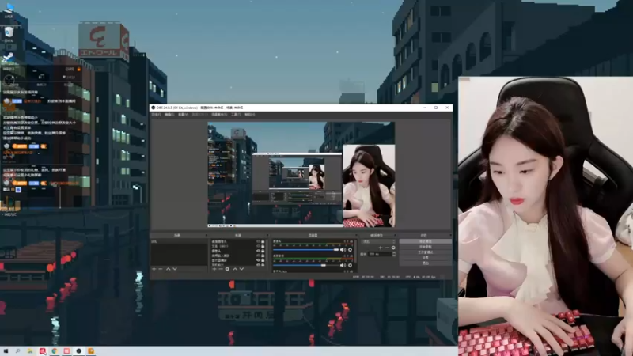The image size is (633, 356).
Task: Switch to Chrome in taskbar
Action: tap(55, 351)
